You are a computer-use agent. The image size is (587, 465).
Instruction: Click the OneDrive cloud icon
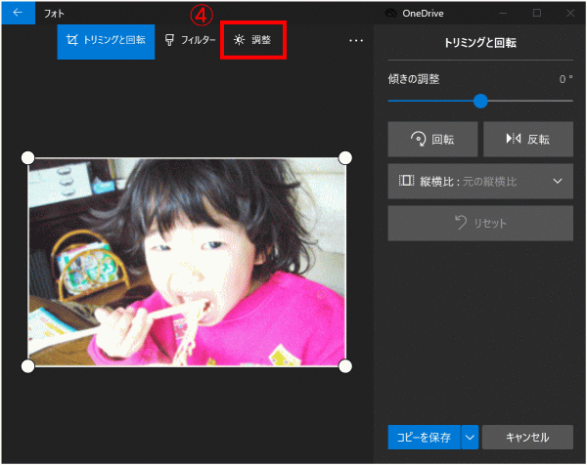391,13
